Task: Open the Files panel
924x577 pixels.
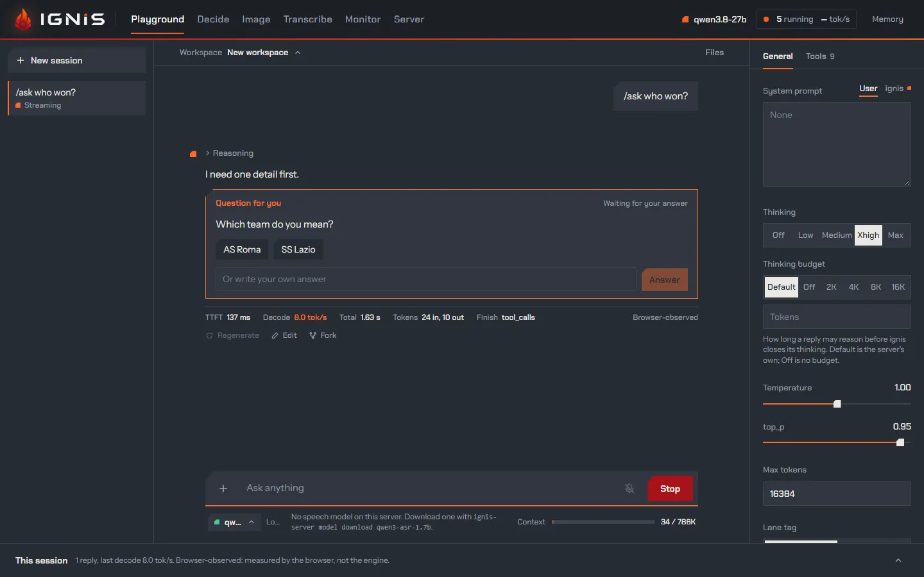Action: 714,53
